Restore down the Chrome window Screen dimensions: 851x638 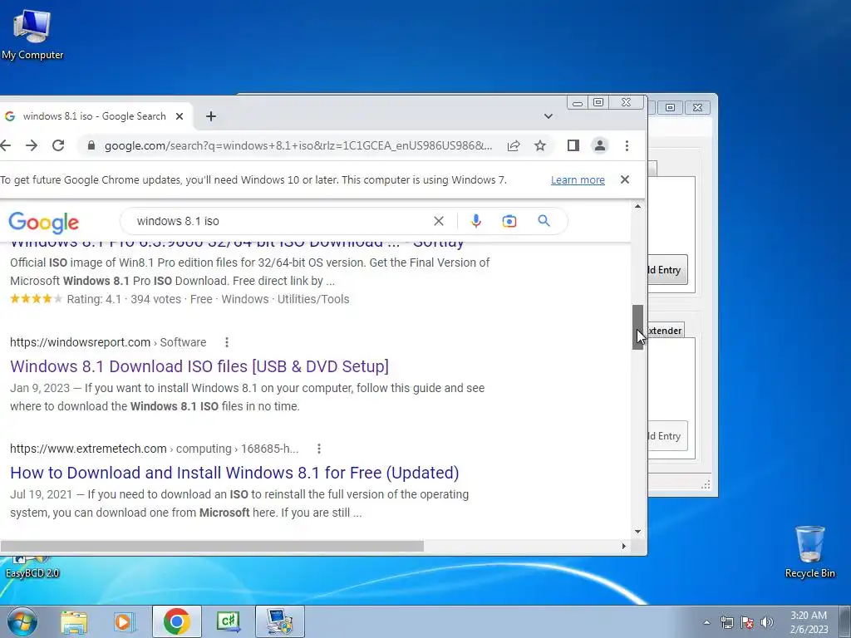coord(598,102)
